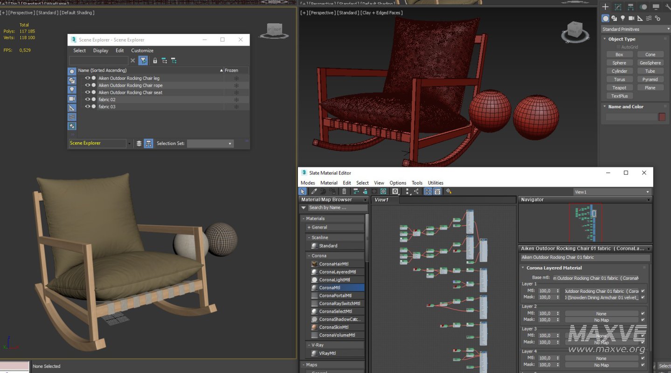Click the GeoSphere primitive button
Image resolution: width=671 pixels, height=373 pixels.
(650, 63)
